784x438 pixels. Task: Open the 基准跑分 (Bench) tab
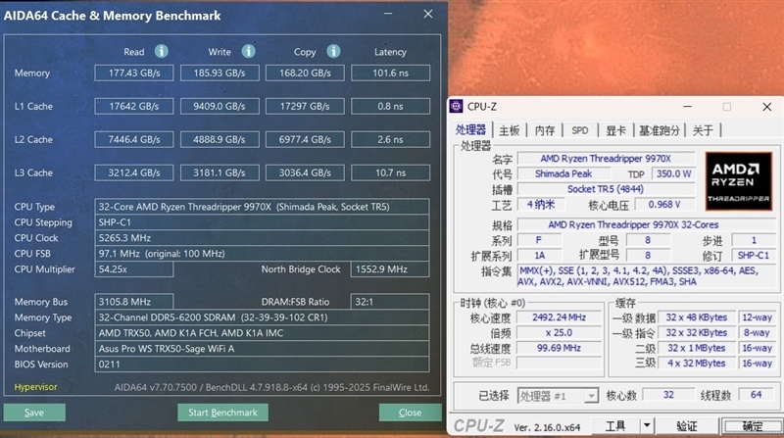pos(660,130)
